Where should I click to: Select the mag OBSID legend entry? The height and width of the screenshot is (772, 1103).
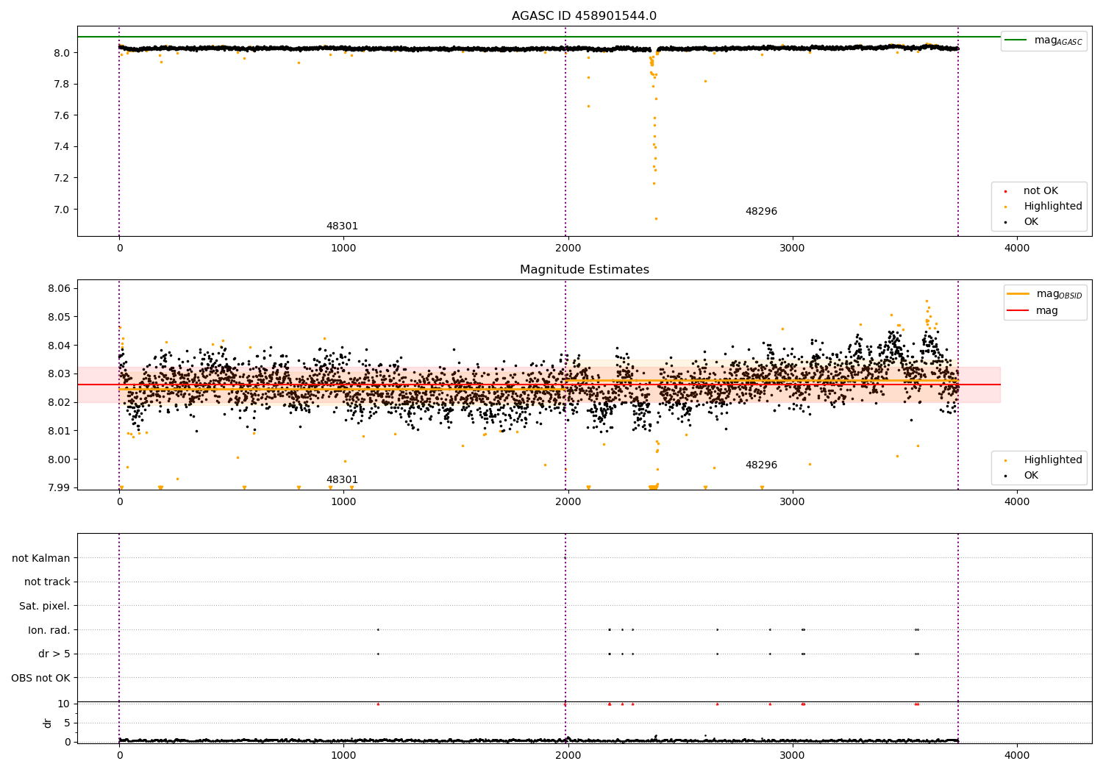pyautogui.click(x=1044, y=294)
